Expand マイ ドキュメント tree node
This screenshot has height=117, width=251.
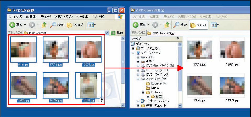tap(133, 48)
